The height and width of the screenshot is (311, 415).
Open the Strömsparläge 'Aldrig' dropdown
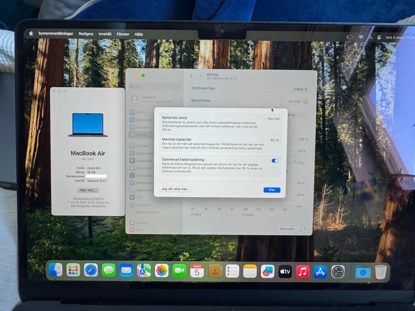tap(300, 89)
